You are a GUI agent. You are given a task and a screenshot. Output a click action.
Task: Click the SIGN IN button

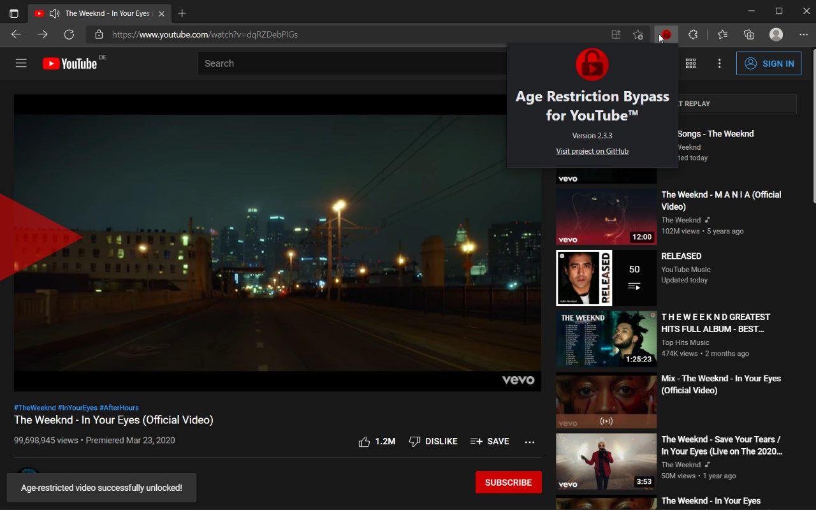[x=769, y=63]
